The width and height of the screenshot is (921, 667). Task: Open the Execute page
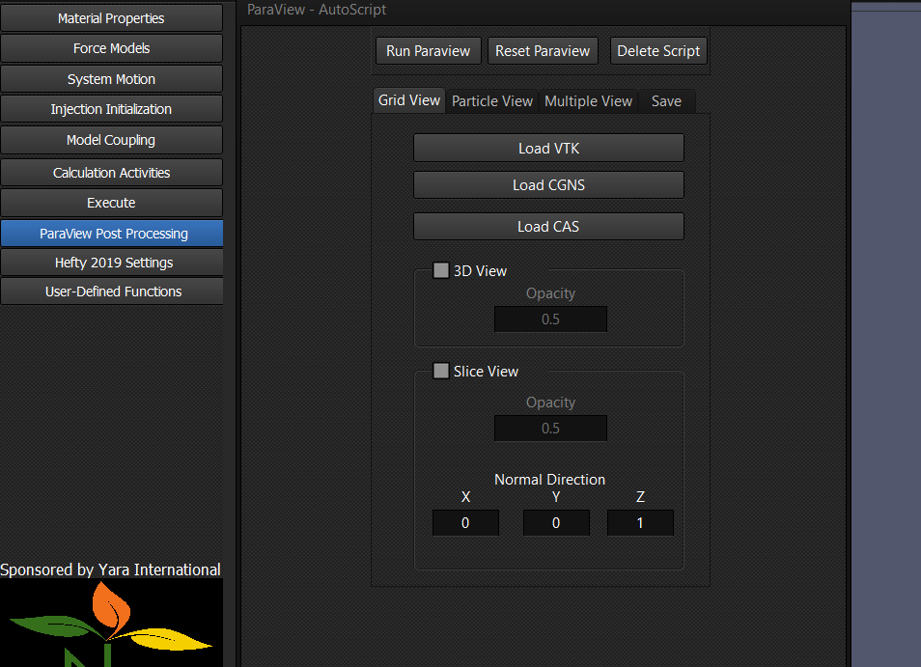(x=111, y=203)
